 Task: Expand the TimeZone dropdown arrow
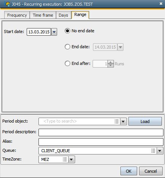coord(71,159)
